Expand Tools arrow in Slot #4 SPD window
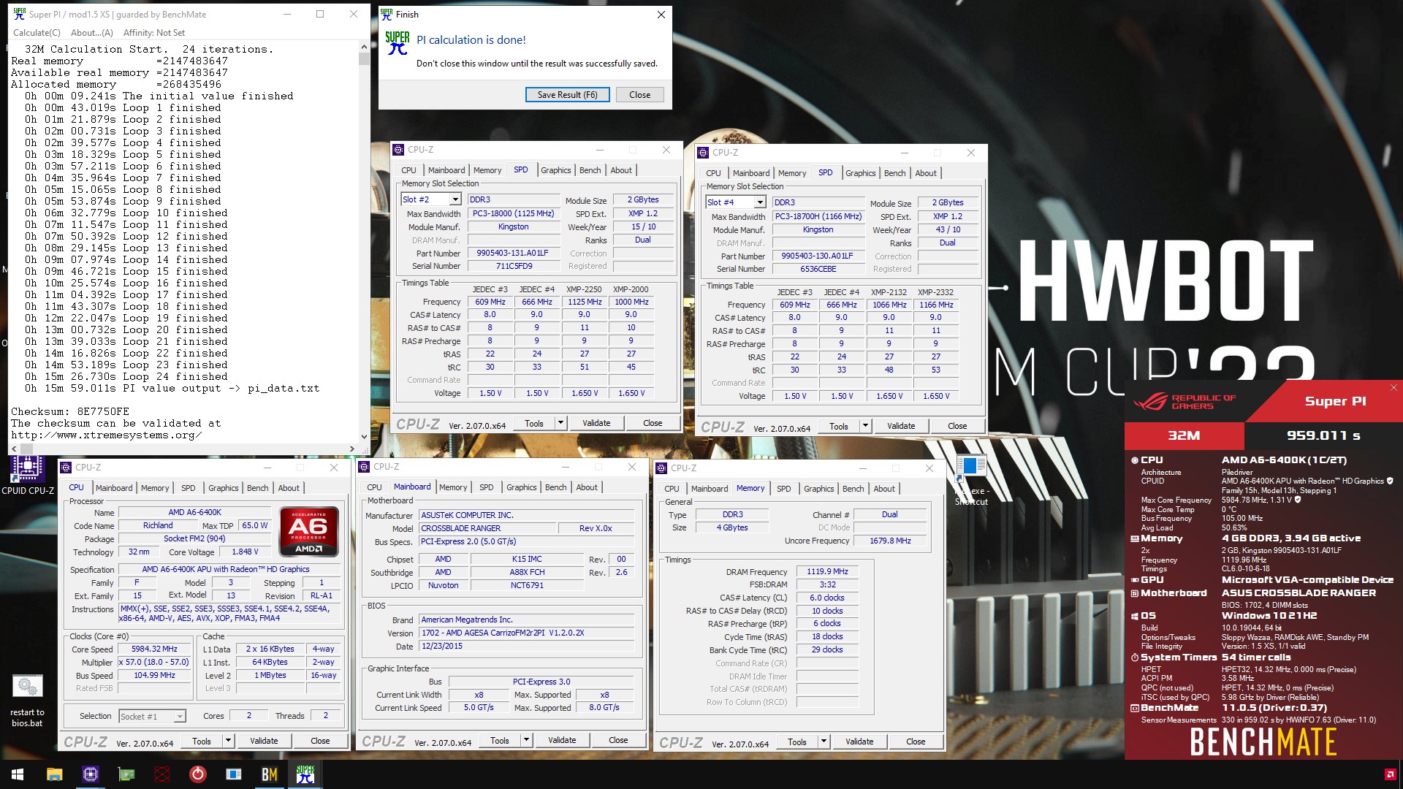The width and height of the screenshot is (1403, 789). coord(865,426)
